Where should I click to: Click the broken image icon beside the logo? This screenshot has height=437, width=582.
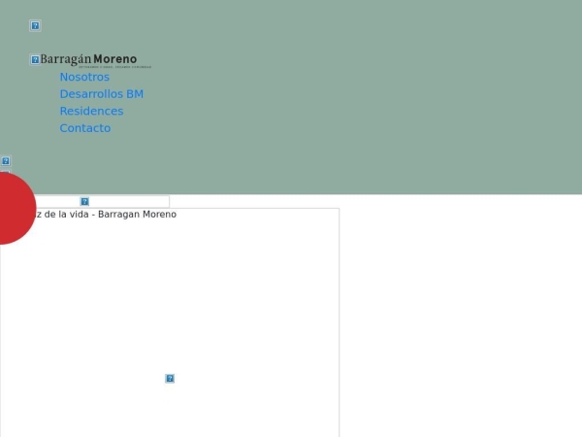[35, 60]
